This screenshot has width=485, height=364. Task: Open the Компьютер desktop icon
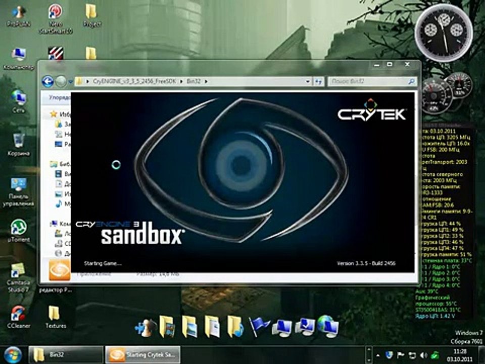[x=19, y=59]
